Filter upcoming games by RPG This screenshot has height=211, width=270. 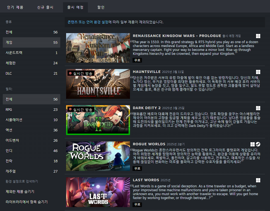point(32,109)
